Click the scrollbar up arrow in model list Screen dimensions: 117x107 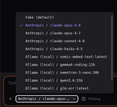point(112,14)
